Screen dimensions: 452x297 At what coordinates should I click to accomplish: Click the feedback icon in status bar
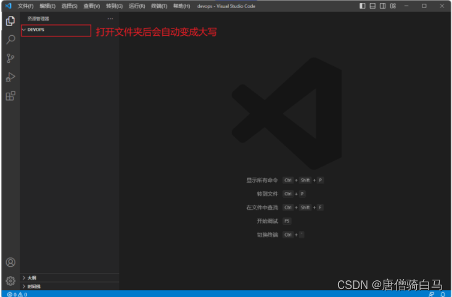[431, 295]
